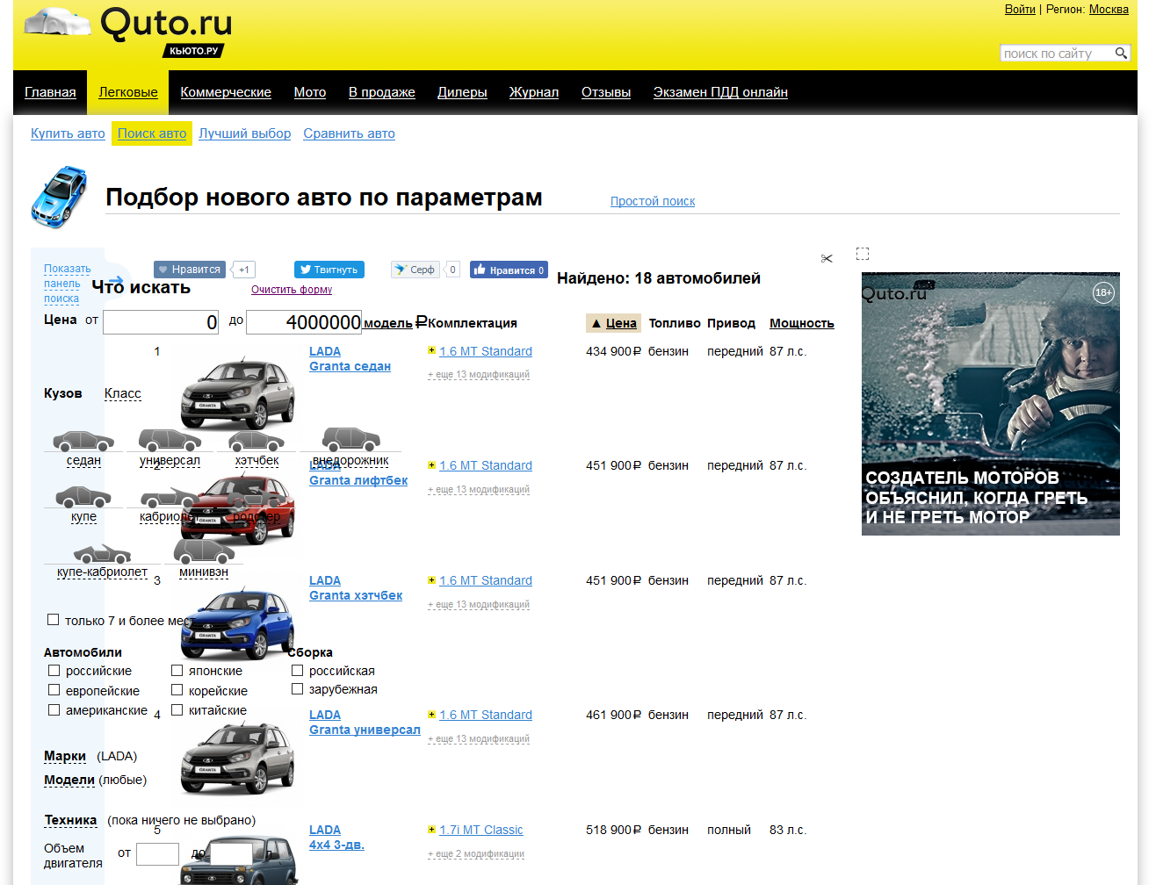Check the зарубежная assembly checkbox

point(297,689)
